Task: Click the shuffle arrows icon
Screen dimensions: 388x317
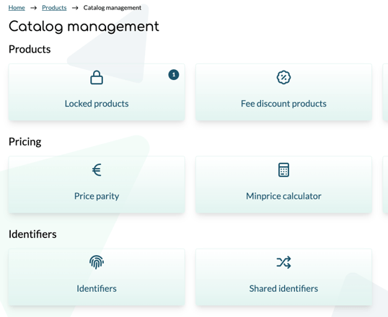Action: click(283, 262)
